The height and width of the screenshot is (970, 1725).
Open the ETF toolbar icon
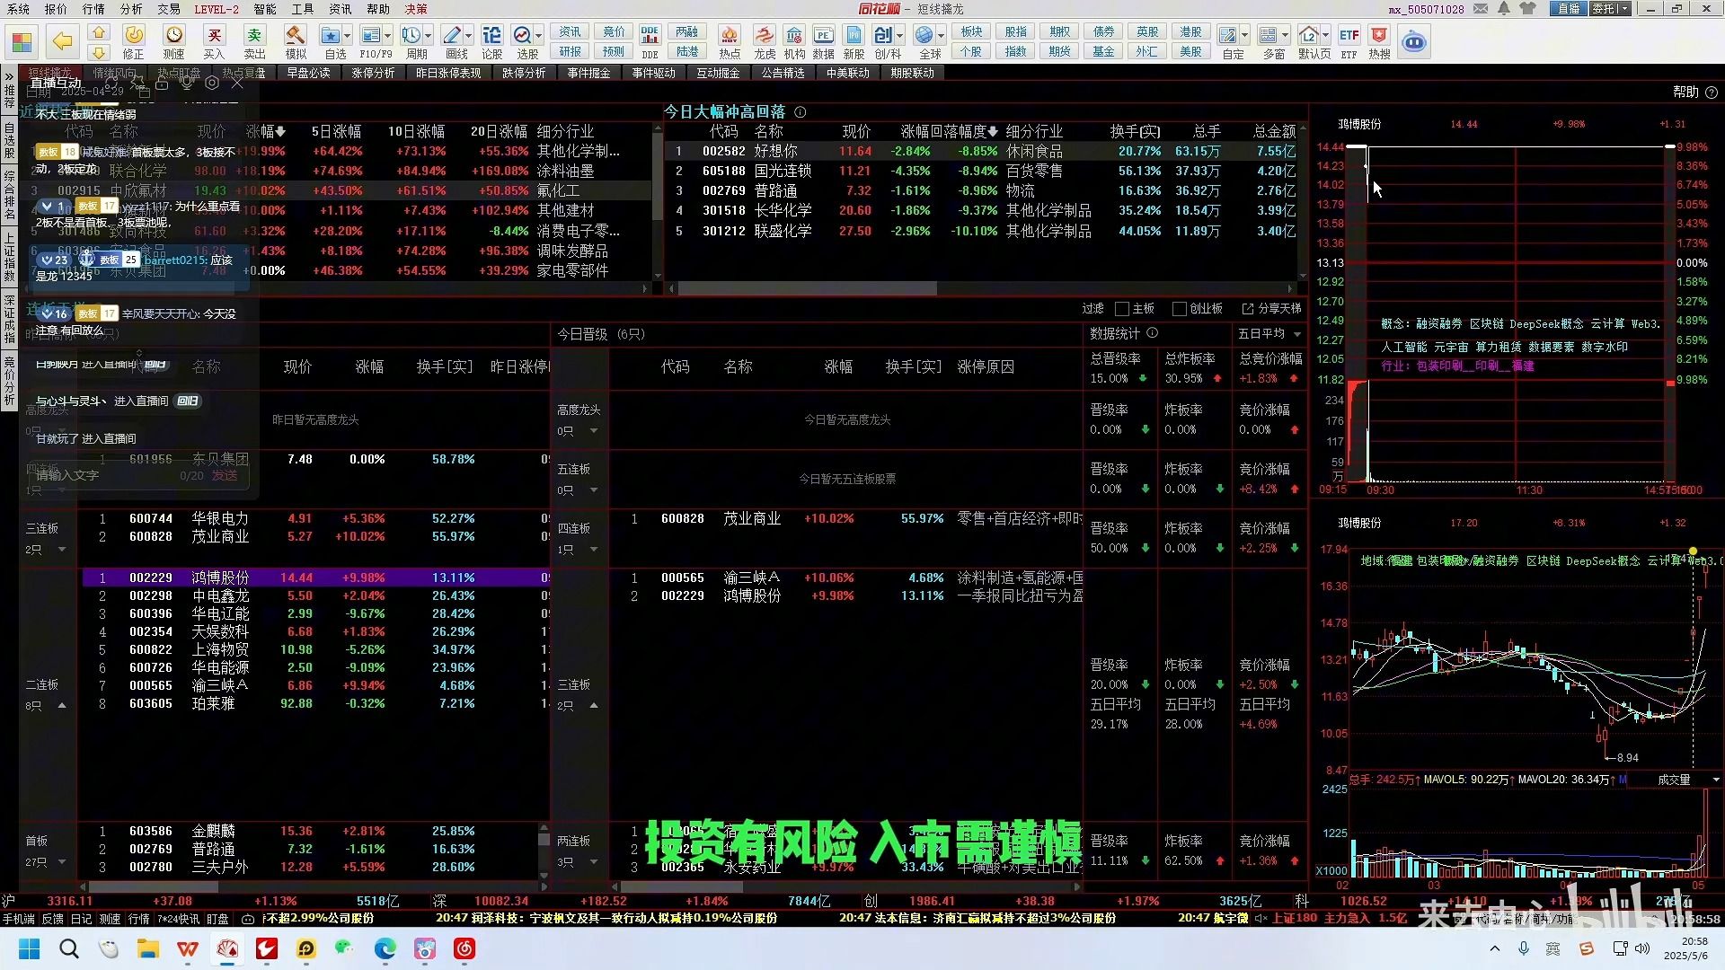pos(1349,37)
